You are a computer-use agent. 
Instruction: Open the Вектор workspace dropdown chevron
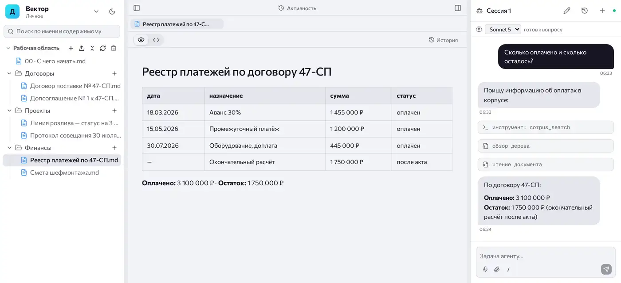click(96, 11)
